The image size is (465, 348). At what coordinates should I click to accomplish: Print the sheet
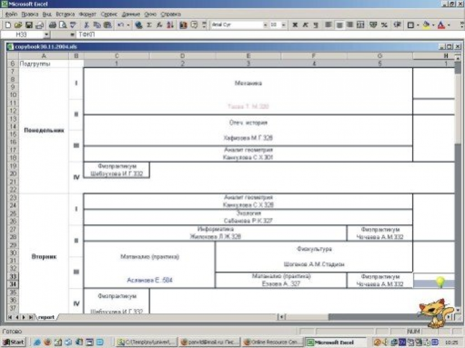pos(53,25)
